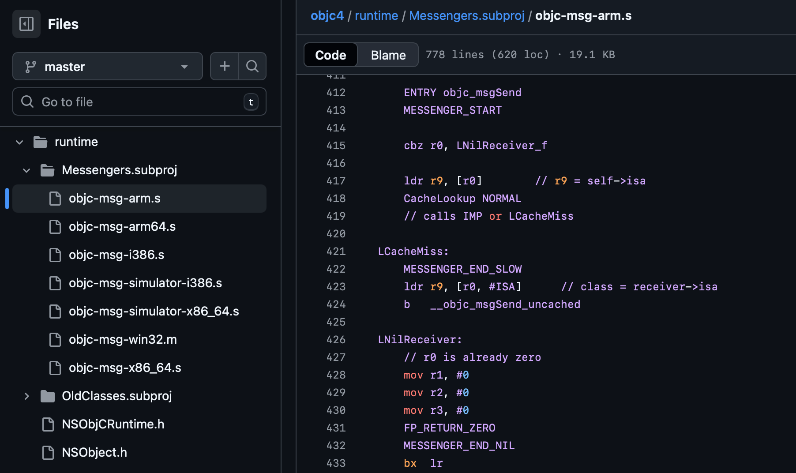The width and height of the screenshot is (796, 473).
Task: Collapse the file tree side panel icon
Action: (x=26, y=24)
